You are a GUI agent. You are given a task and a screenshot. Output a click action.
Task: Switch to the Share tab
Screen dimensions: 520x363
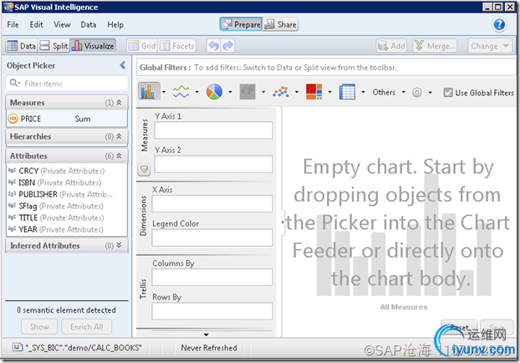pos(281,24)
